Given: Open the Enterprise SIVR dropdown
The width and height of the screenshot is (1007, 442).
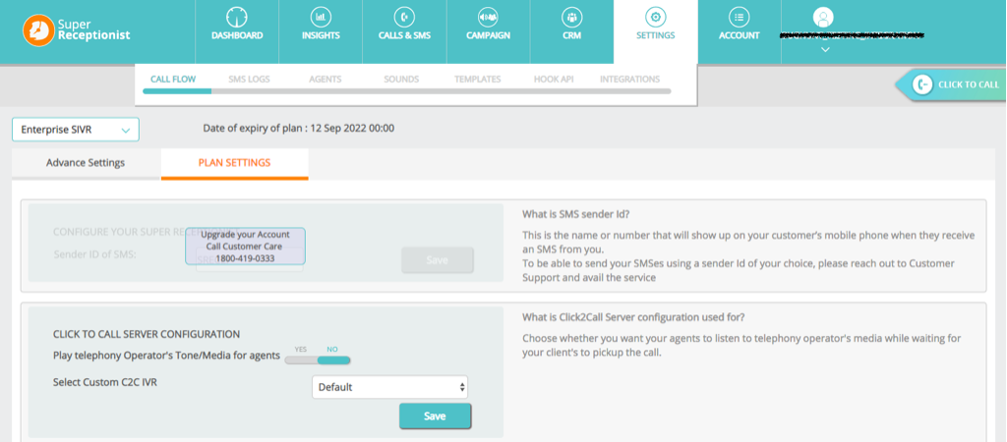Looking at the screenshot, I should [76, 130].
